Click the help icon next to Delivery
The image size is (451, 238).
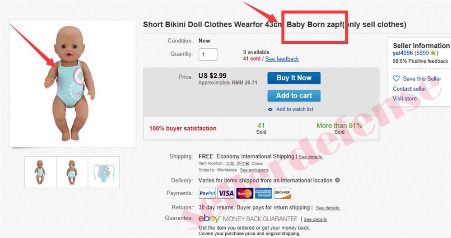[337, 180]
